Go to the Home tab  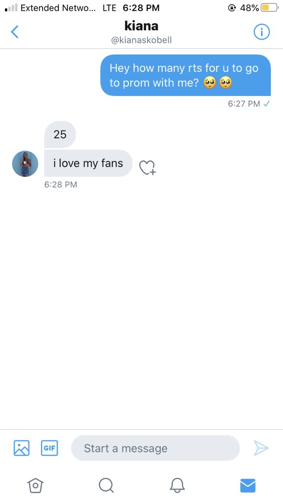35,485
